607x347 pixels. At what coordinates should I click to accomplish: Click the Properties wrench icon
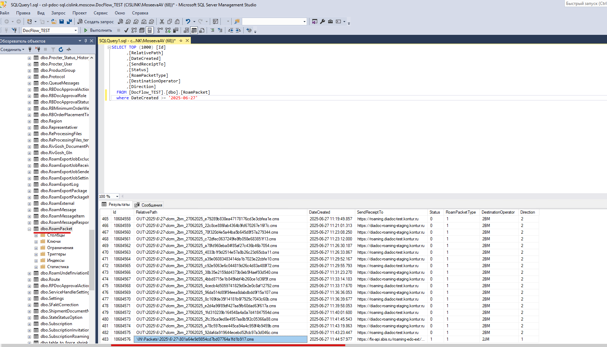tap(323, 21)
